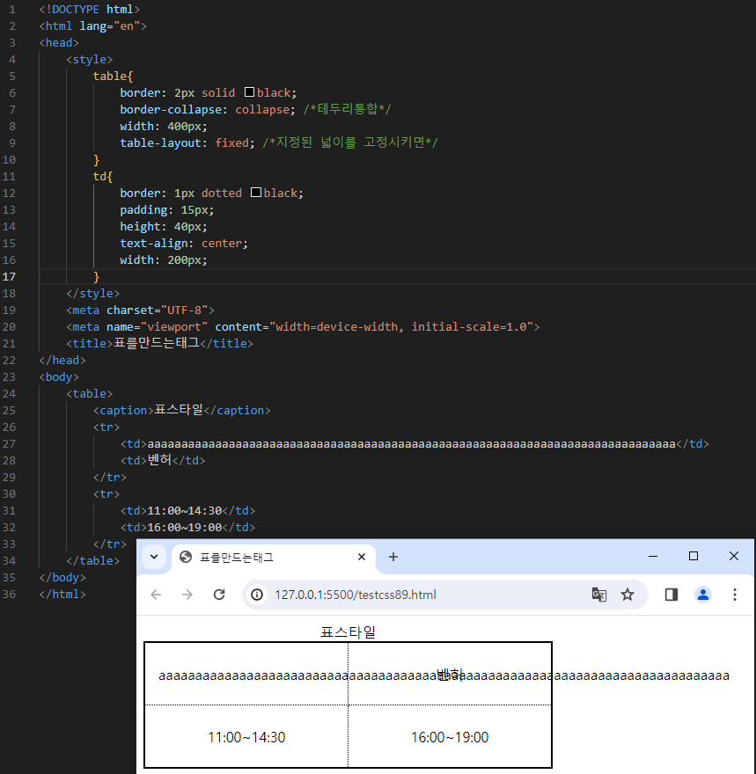Click black color swatch on line 6
756x774 pixels.
click(x=249, y=92)
